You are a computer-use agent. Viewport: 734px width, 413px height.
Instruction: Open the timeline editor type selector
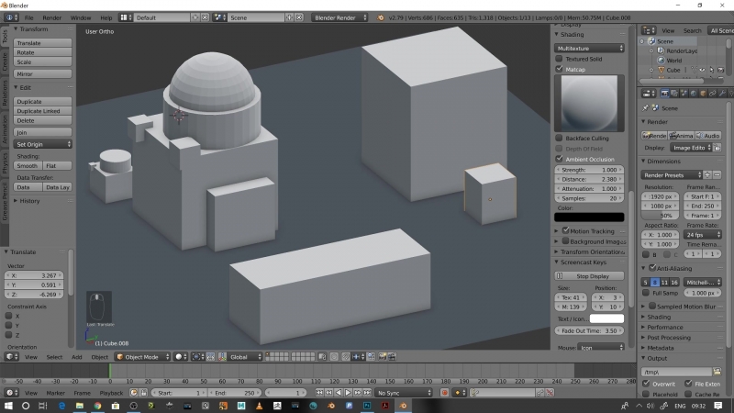point(12,393)
